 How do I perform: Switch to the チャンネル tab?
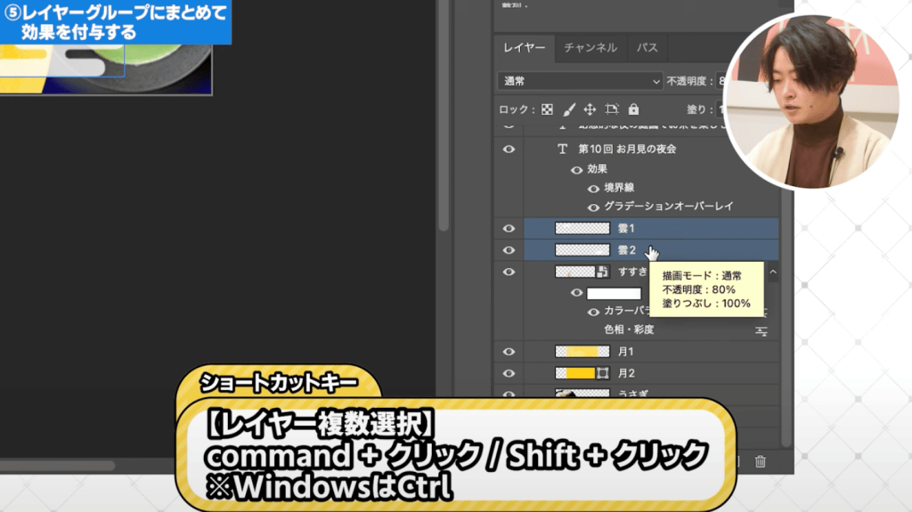(x=590, y=48)
